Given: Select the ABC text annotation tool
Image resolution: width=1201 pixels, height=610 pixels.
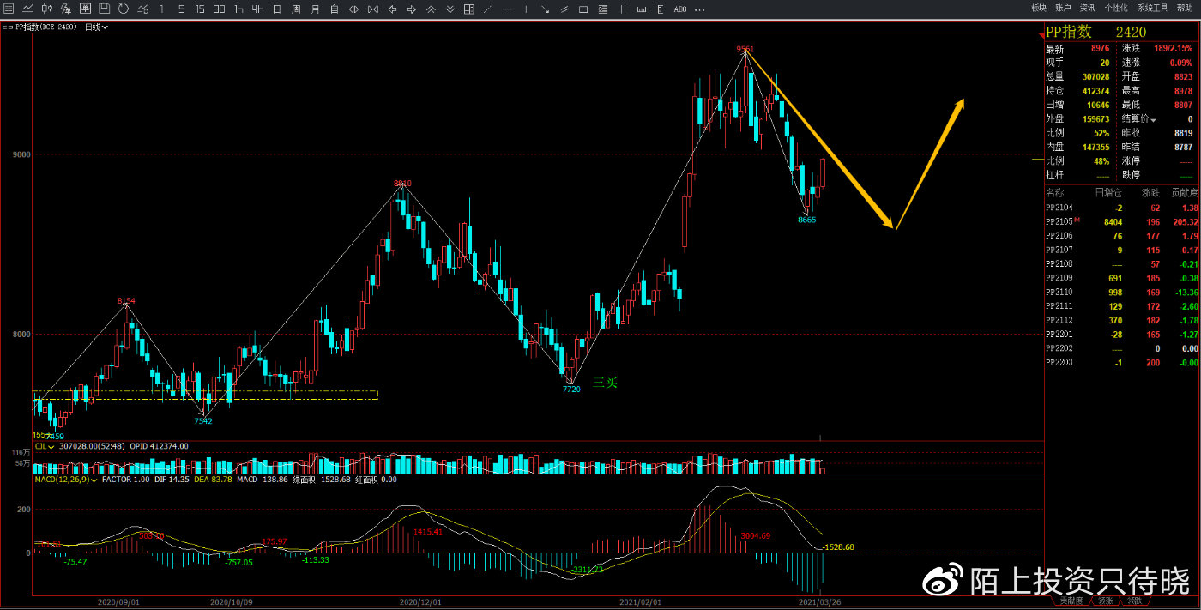Looking at the screenshot, I should click(x=680, y=9).
